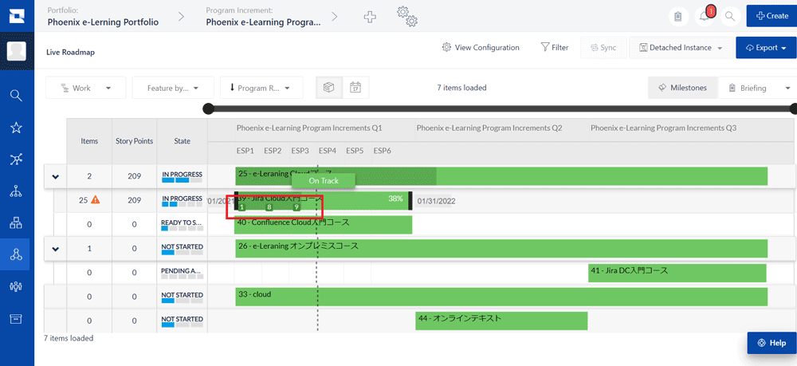This screenshot has height=366, width=797.
Task: Open the notifications bell icon
Action: [704, 16]
